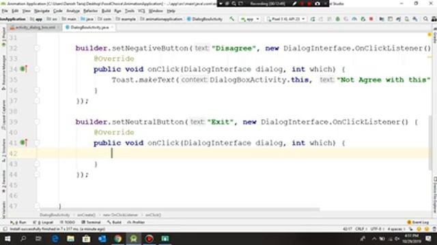This screenshot has width=437, height=245.
Task: Open File Explorer from taskbar
Action: tap(70, 239)
